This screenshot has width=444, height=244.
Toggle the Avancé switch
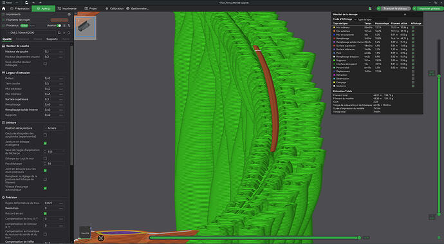click(59, 26)
